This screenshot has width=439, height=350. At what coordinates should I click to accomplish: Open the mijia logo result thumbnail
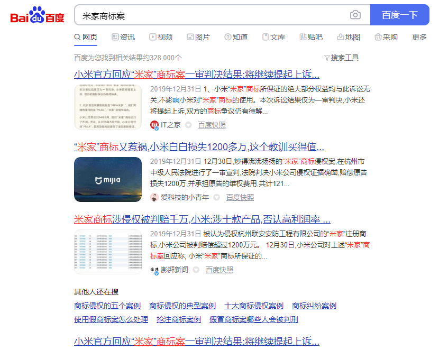click(x=108, y=179)
